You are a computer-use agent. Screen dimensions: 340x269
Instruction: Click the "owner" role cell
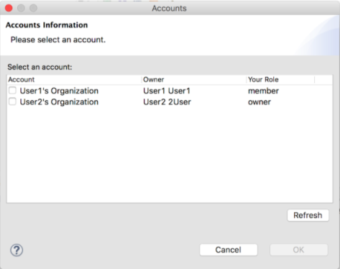tap(259, 102)
